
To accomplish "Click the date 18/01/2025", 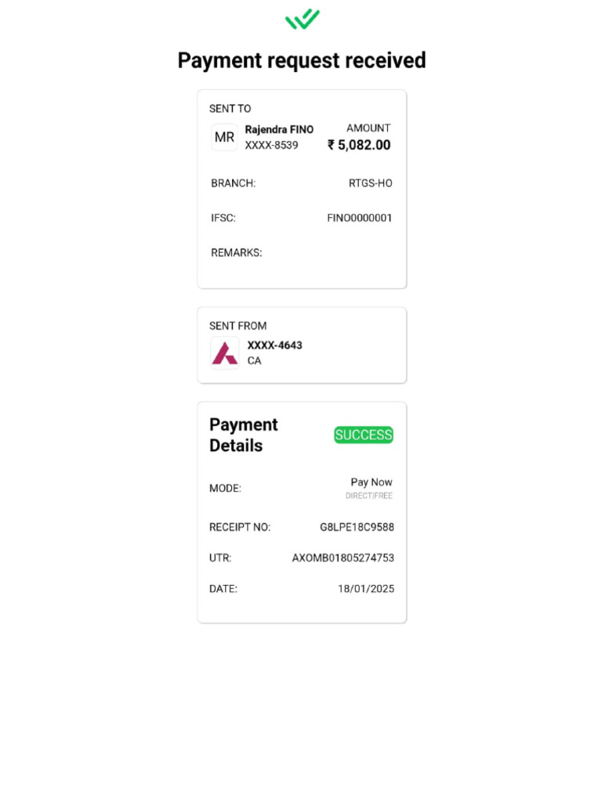I will tap(366, 589).
